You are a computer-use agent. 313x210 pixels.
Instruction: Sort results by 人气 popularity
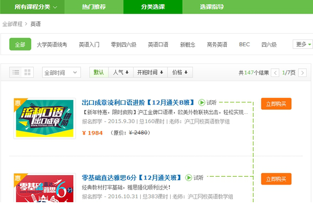[x=121, y=72]
